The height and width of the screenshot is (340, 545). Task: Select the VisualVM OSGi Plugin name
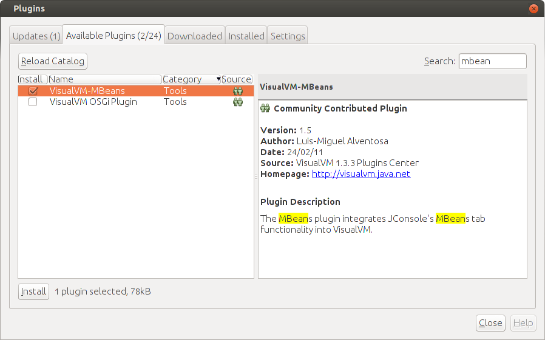tap(93, 102)
